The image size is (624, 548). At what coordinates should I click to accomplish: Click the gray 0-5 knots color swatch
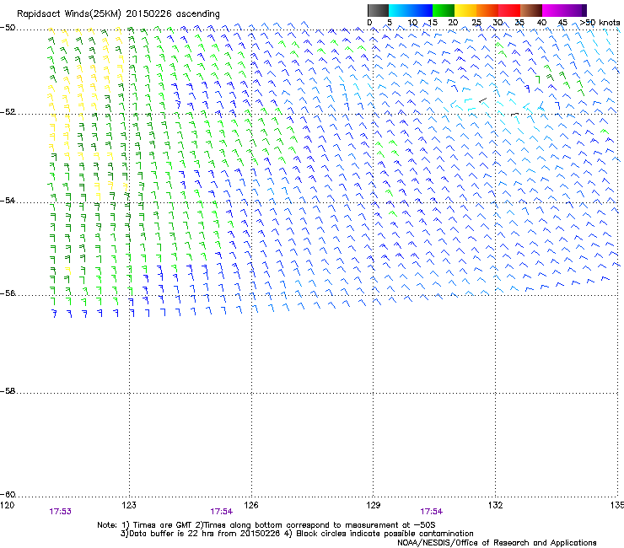coord(378,10)
